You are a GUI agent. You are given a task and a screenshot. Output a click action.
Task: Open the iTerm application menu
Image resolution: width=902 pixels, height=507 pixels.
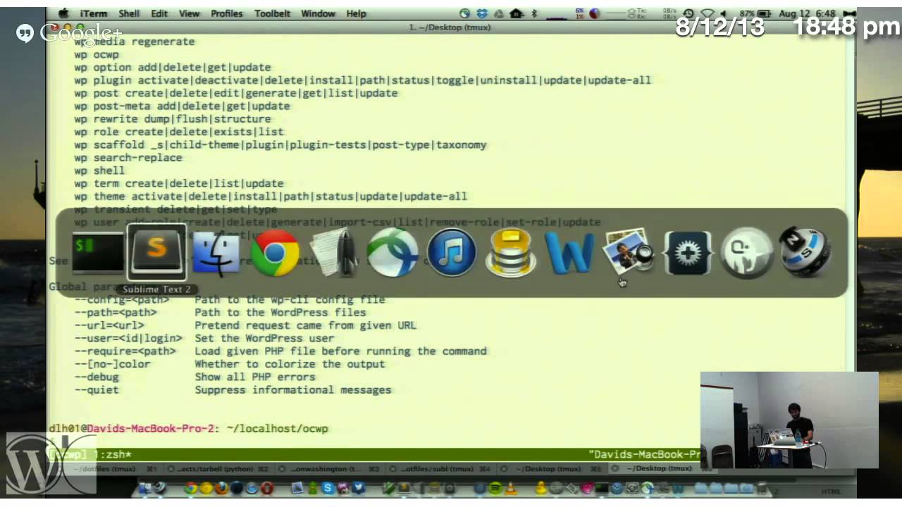point(94,13)
